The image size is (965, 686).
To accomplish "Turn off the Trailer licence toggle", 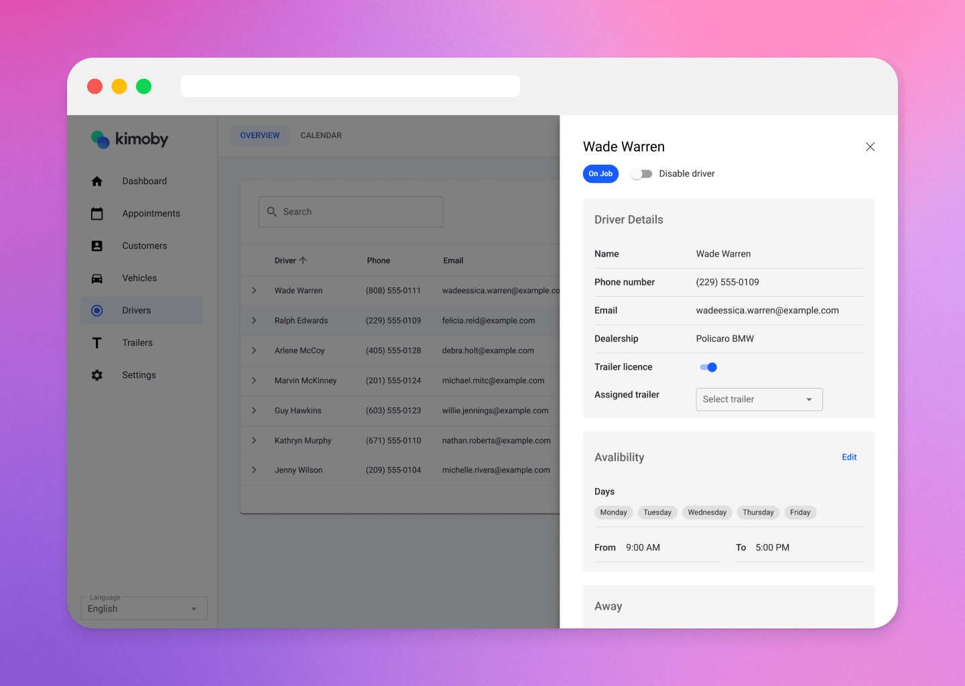I will pyautogui.click(x=708, y=367).
